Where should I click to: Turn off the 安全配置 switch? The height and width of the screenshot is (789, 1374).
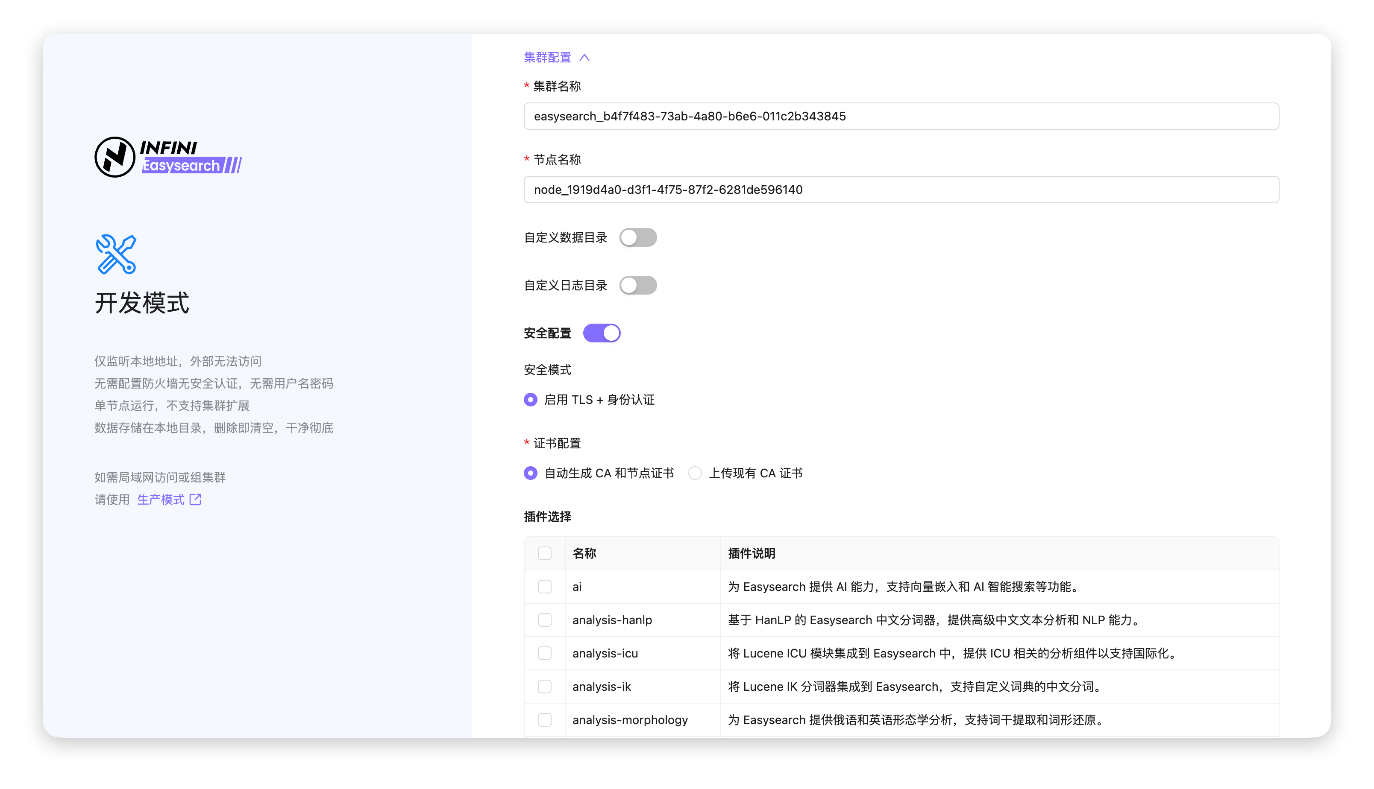click(x=601, y=333)
